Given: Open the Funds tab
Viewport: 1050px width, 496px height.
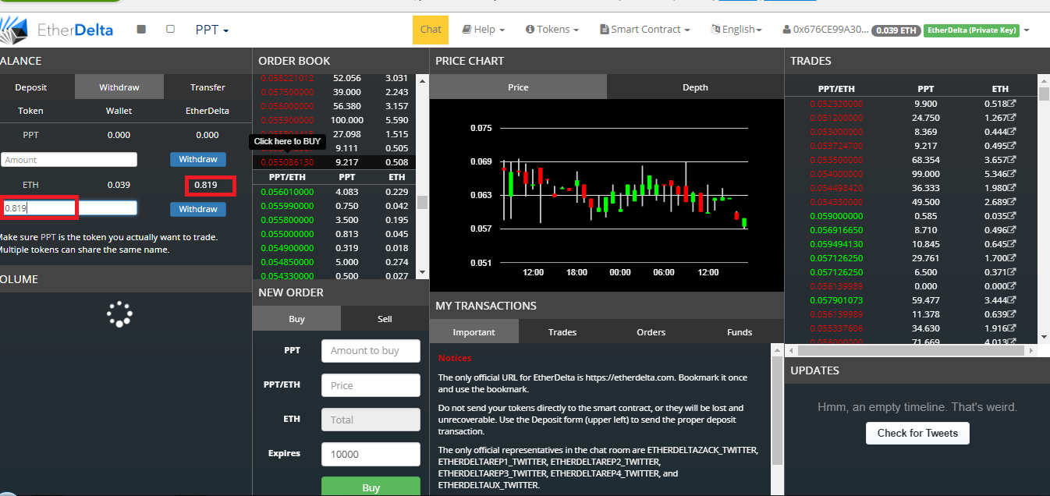Looking at the screenshot, I should (740, 332).
